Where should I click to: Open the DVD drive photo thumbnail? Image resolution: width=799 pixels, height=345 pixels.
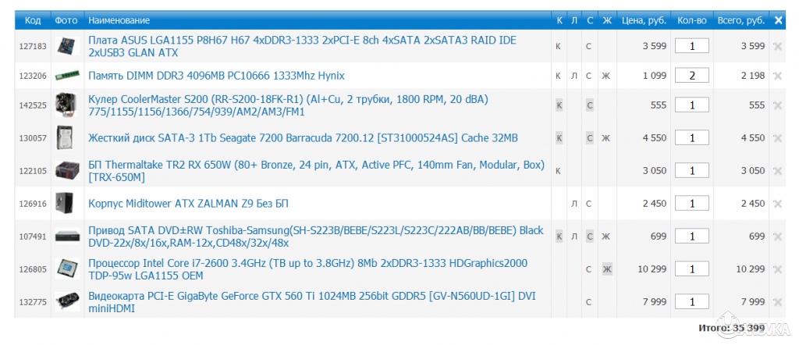pos(67,237)
